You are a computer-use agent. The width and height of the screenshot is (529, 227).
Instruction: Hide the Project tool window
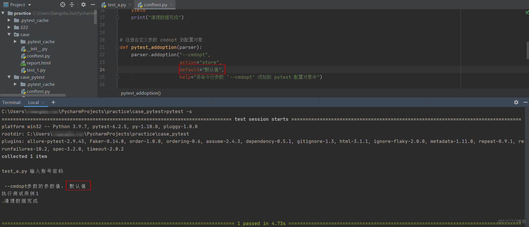[x=93, y=5]
